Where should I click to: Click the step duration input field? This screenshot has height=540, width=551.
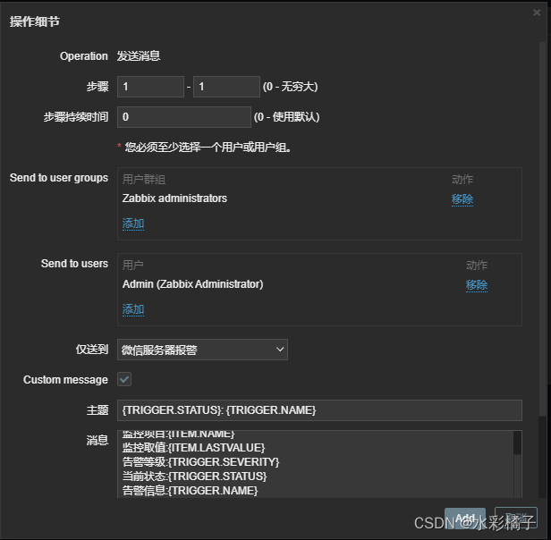184,116
